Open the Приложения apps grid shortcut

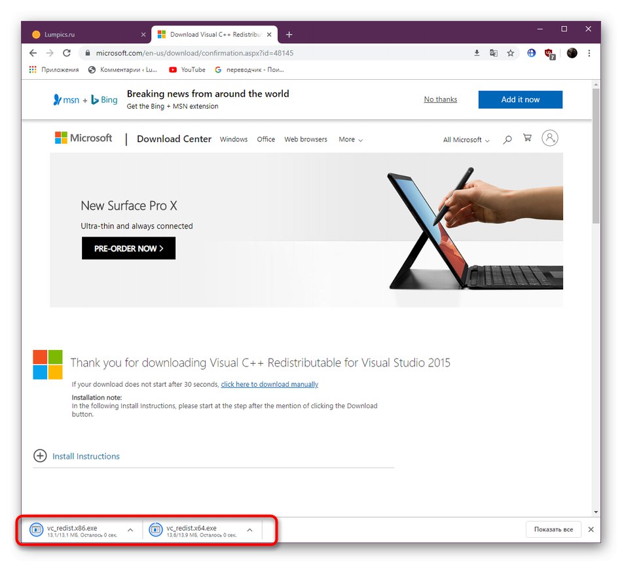tap(54, 70)
